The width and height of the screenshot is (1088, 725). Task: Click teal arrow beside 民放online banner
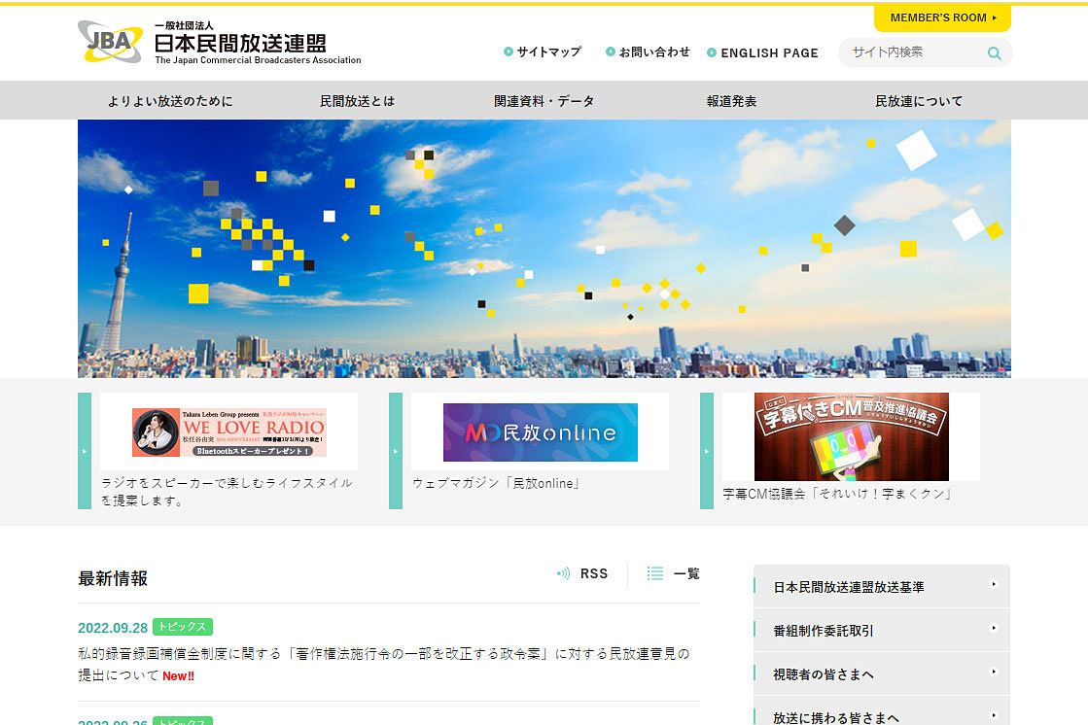[x=395, y=451]
